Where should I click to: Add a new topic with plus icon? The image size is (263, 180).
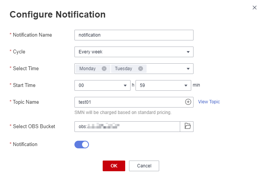(x=188, y=102)
